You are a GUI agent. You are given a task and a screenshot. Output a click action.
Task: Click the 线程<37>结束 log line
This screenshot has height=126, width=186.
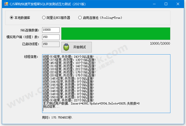click(x=69, y=60)
